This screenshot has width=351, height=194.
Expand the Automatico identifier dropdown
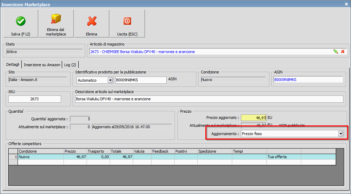(x=110, y=80)
